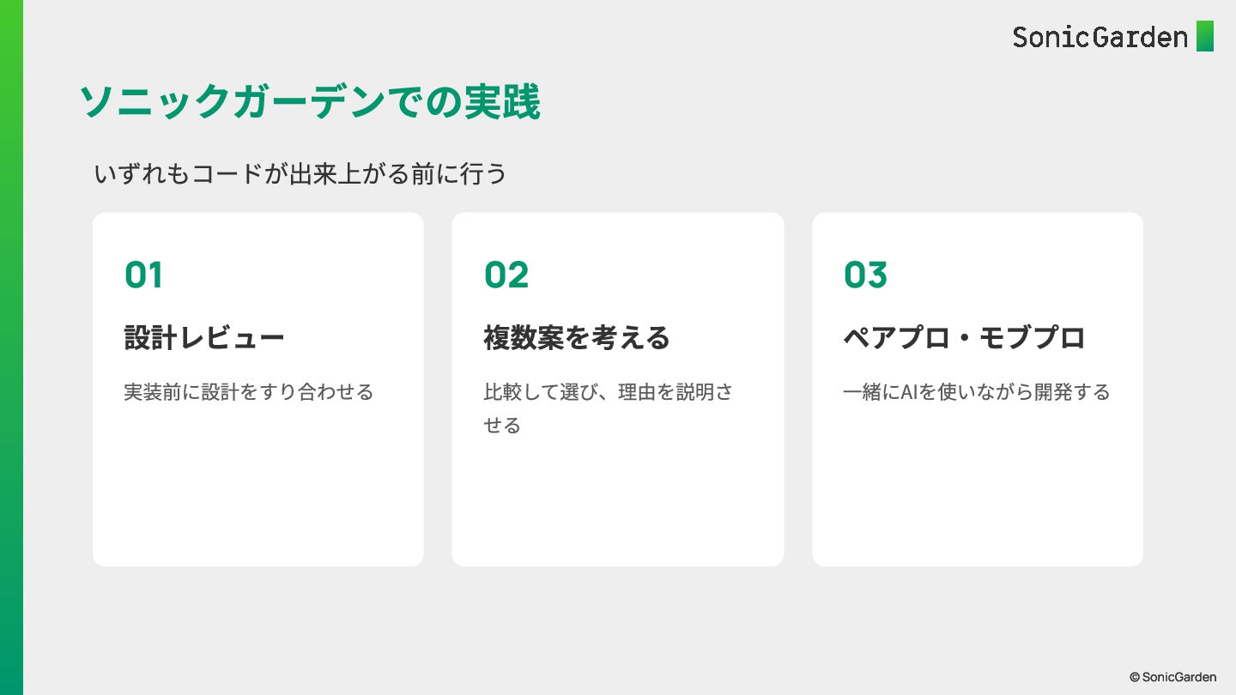Viewport: 1236px width, 695px height.
Task: Click the © SonicGarden copyright footer
Action: 1172,677
